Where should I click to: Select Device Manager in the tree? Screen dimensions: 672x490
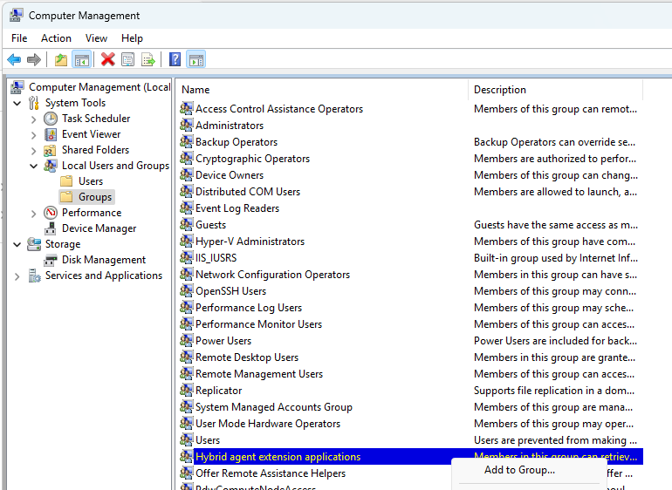99,228
